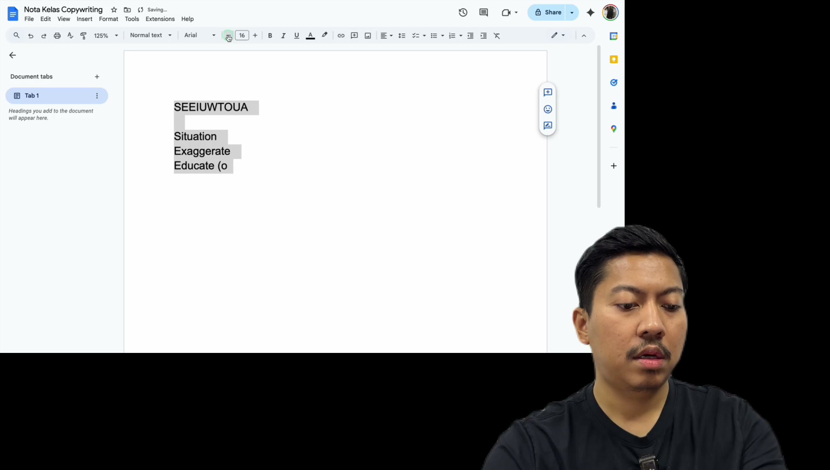
Task: Add a comment from toolbar
Action: 355,36
